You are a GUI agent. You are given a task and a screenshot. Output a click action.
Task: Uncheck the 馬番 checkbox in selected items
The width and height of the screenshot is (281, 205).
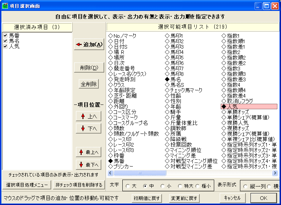(5, 36)
